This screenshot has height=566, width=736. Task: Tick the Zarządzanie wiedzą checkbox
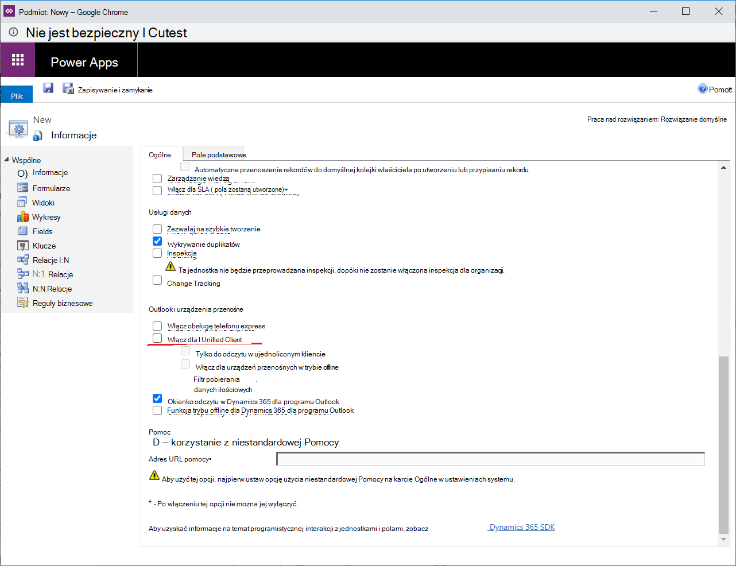pos(157,179)
